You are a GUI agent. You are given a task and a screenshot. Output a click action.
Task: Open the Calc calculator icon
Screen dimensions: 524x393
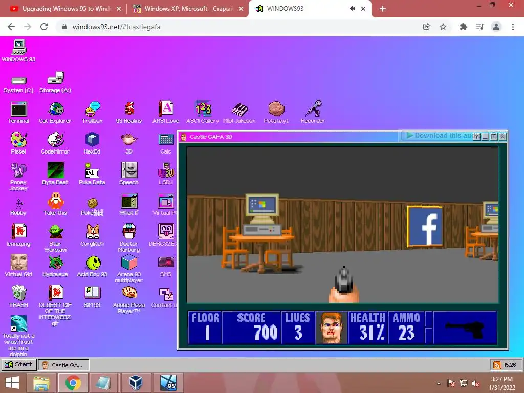166,143
